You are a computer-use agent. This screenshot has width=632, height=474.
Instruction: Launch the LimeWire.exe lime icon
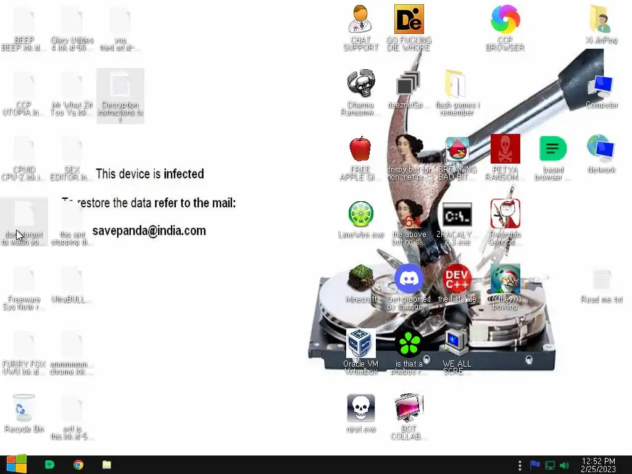tap(360, 219)
